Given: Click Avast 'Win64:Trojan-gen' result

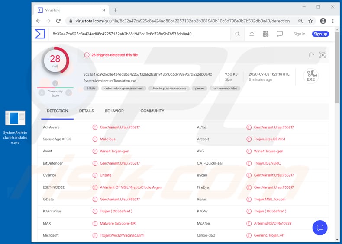Looking at the screenshot, I should [x=114, y=151].
